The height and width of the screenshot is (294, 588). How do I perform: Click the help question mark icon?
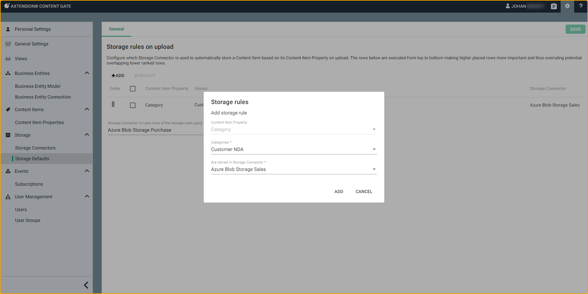(581, 6)
